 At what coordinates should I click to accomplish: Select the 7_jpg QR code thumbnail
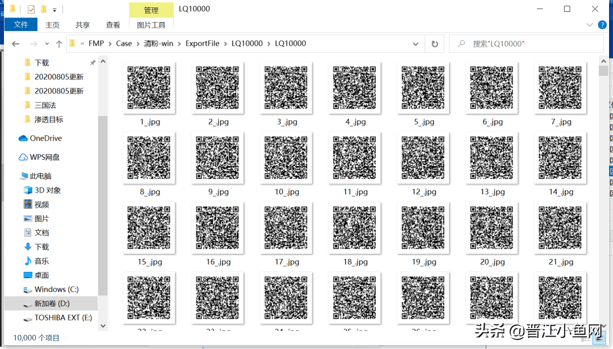click(561, 87)
